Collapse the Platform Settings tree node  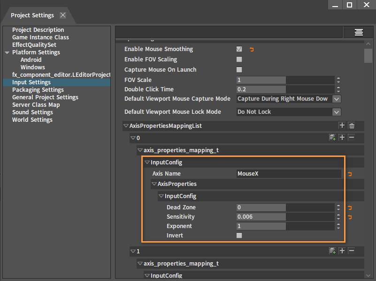[7, 52]
